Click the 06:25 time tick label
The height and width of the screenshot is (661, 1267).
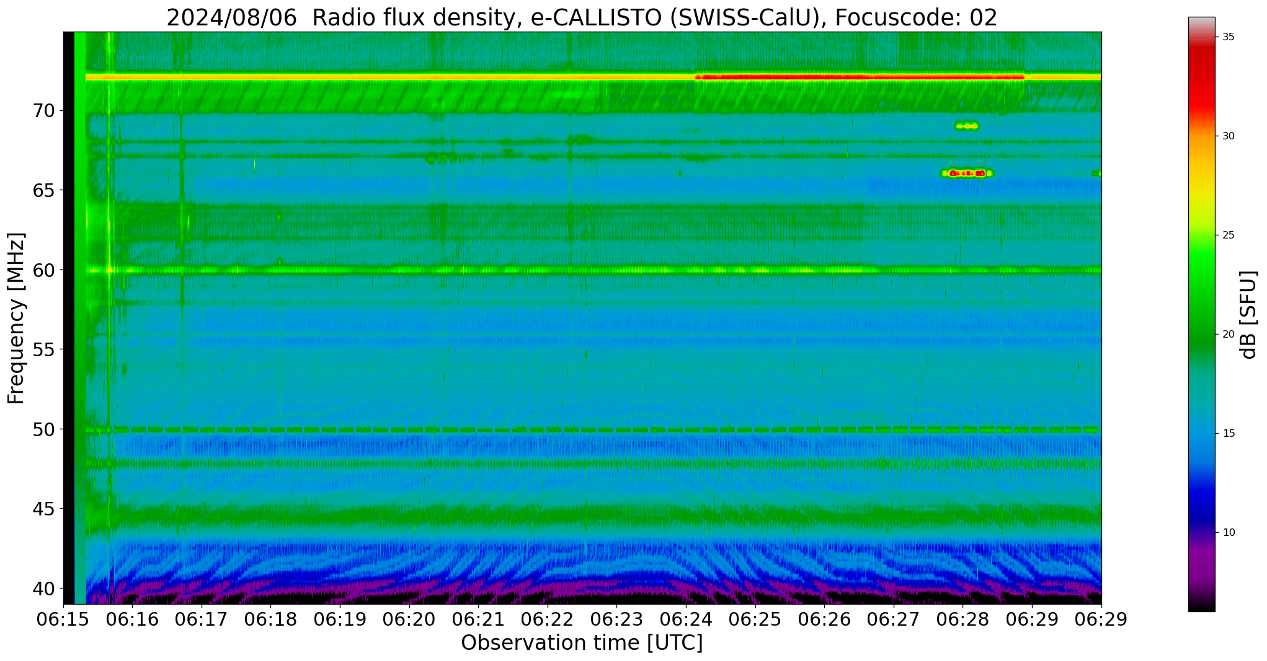[755, 620]
